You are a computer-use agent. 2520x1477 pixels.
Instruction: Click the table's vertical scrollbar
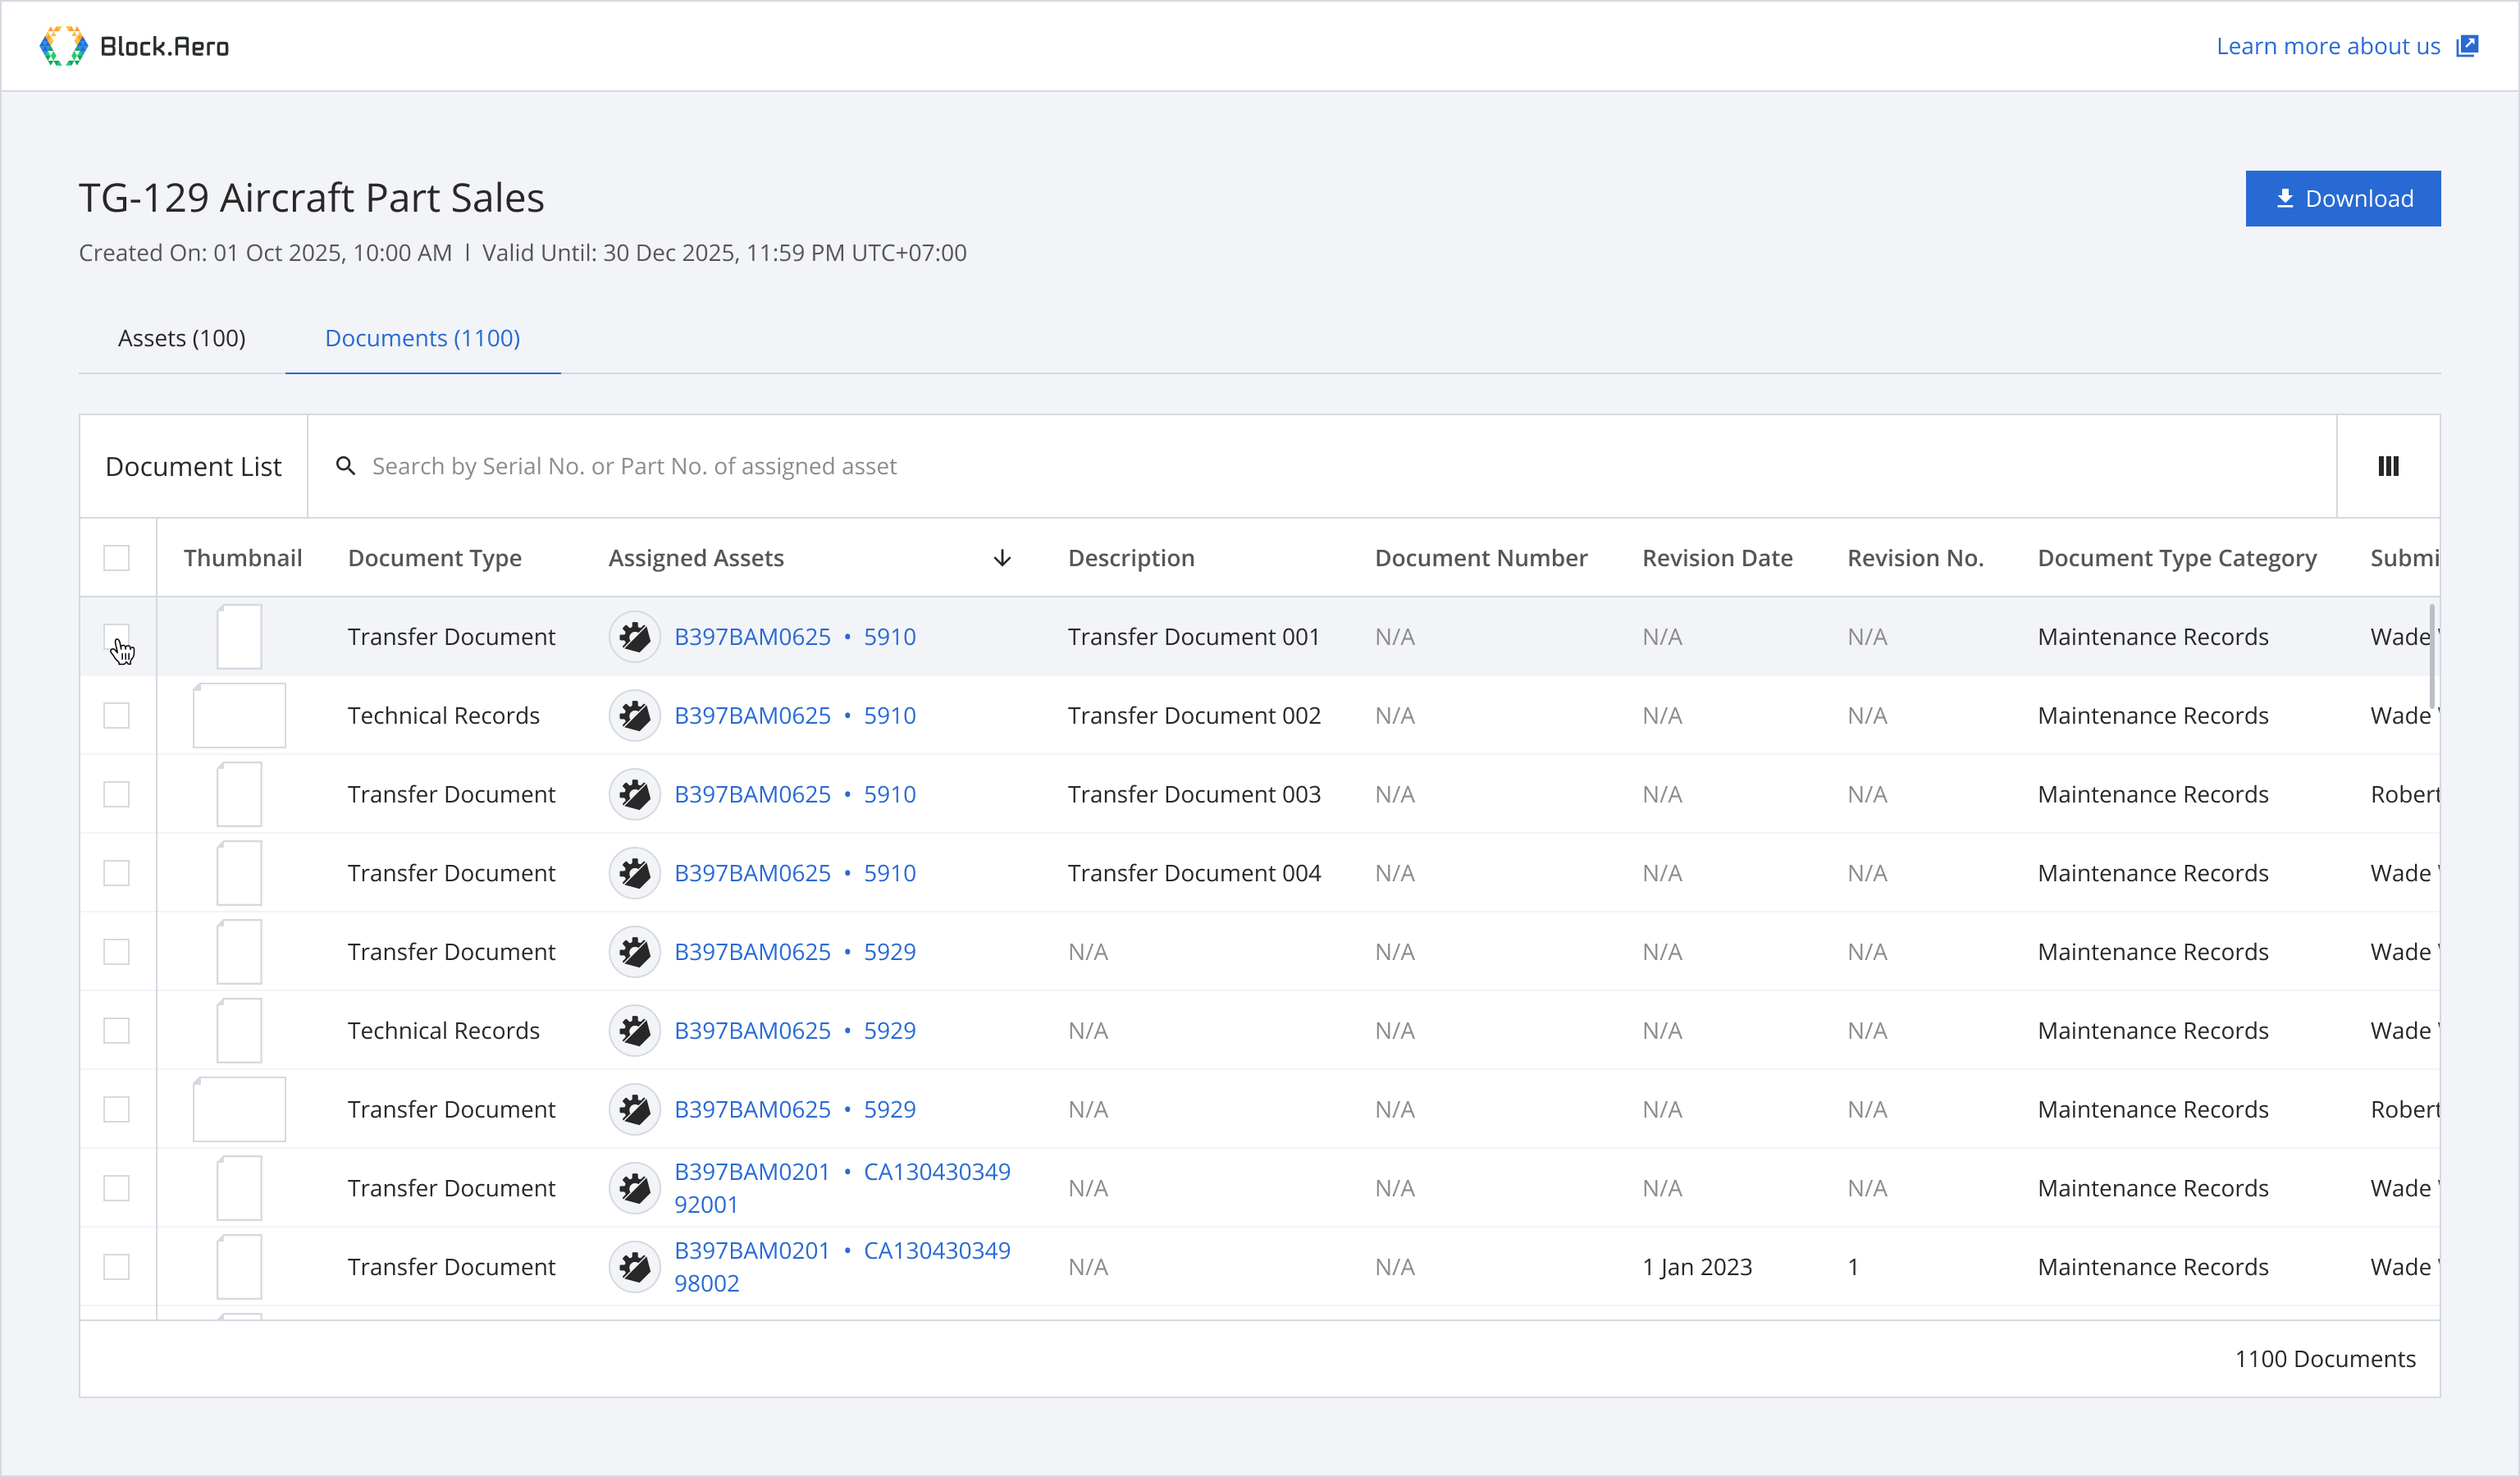coord(2431,656)
